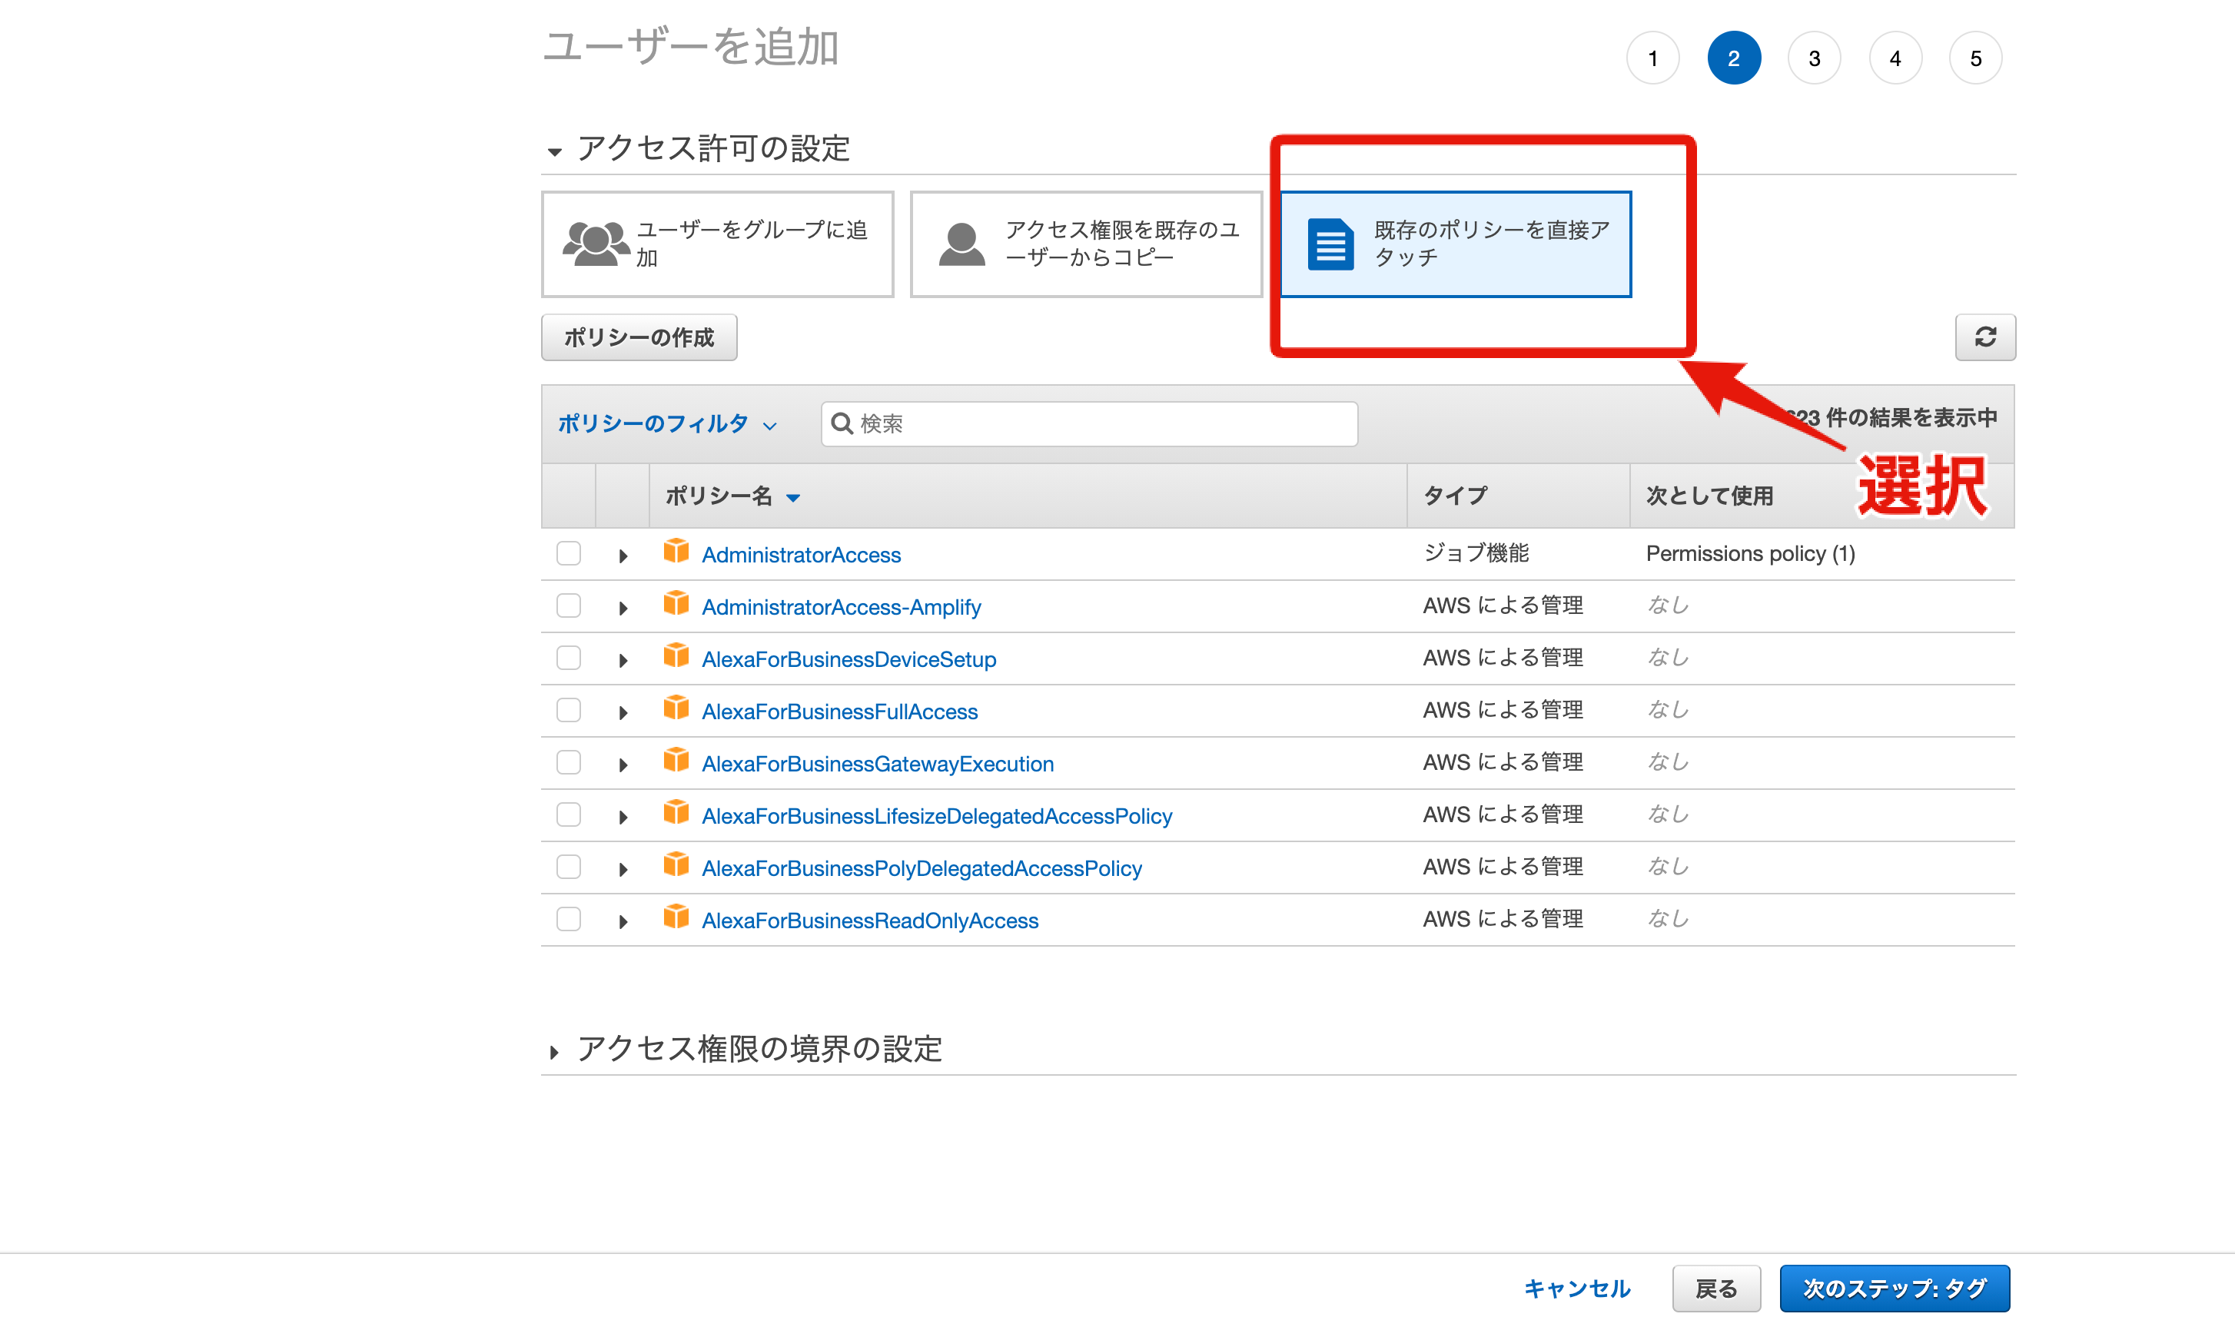Click the single user copy-permissions icon
Screen dimensions: 2235x1317
(x=961, y=244)
